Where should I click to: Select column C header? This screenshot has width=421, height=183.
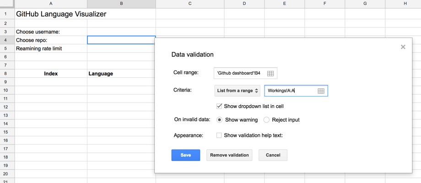[190, 4]
